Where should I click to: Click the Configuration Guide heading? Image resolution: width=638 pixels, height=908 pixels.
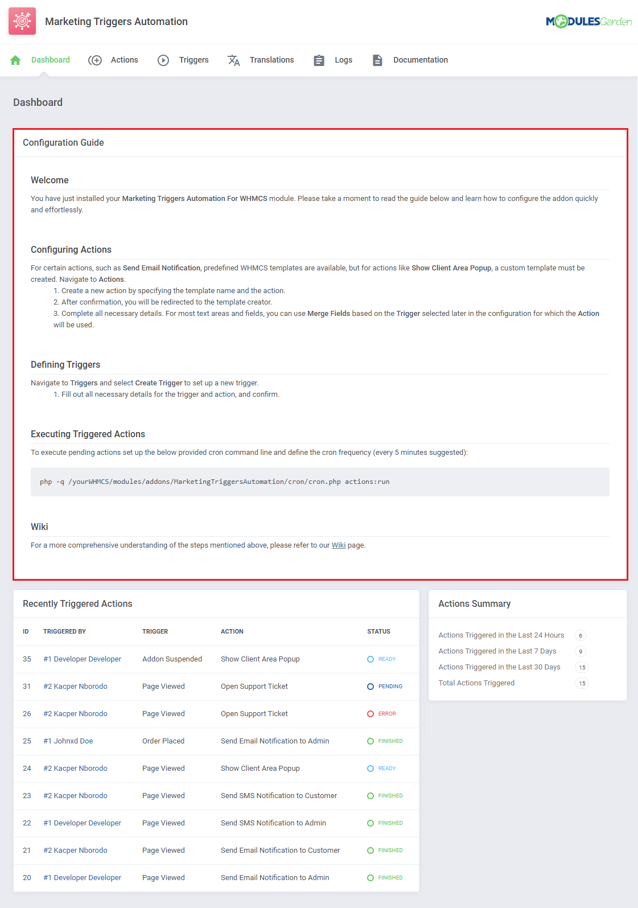(63, 142)
